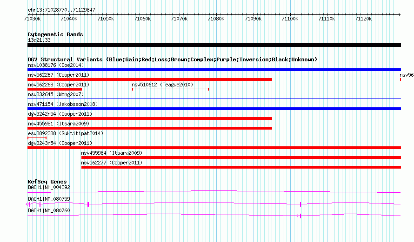Click the red bar under nsv562267
This screenshot has height=242, width=414.
(x=150, y=79)
